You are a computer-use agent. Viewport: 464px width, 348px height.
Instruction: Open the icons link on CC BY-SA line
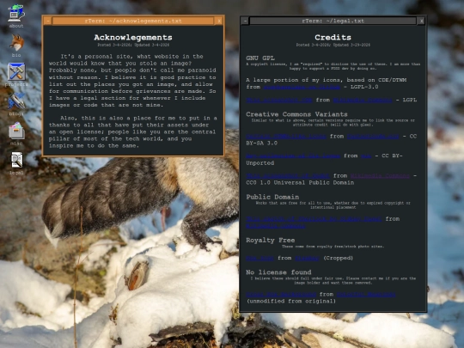click(x=286, y=136)
